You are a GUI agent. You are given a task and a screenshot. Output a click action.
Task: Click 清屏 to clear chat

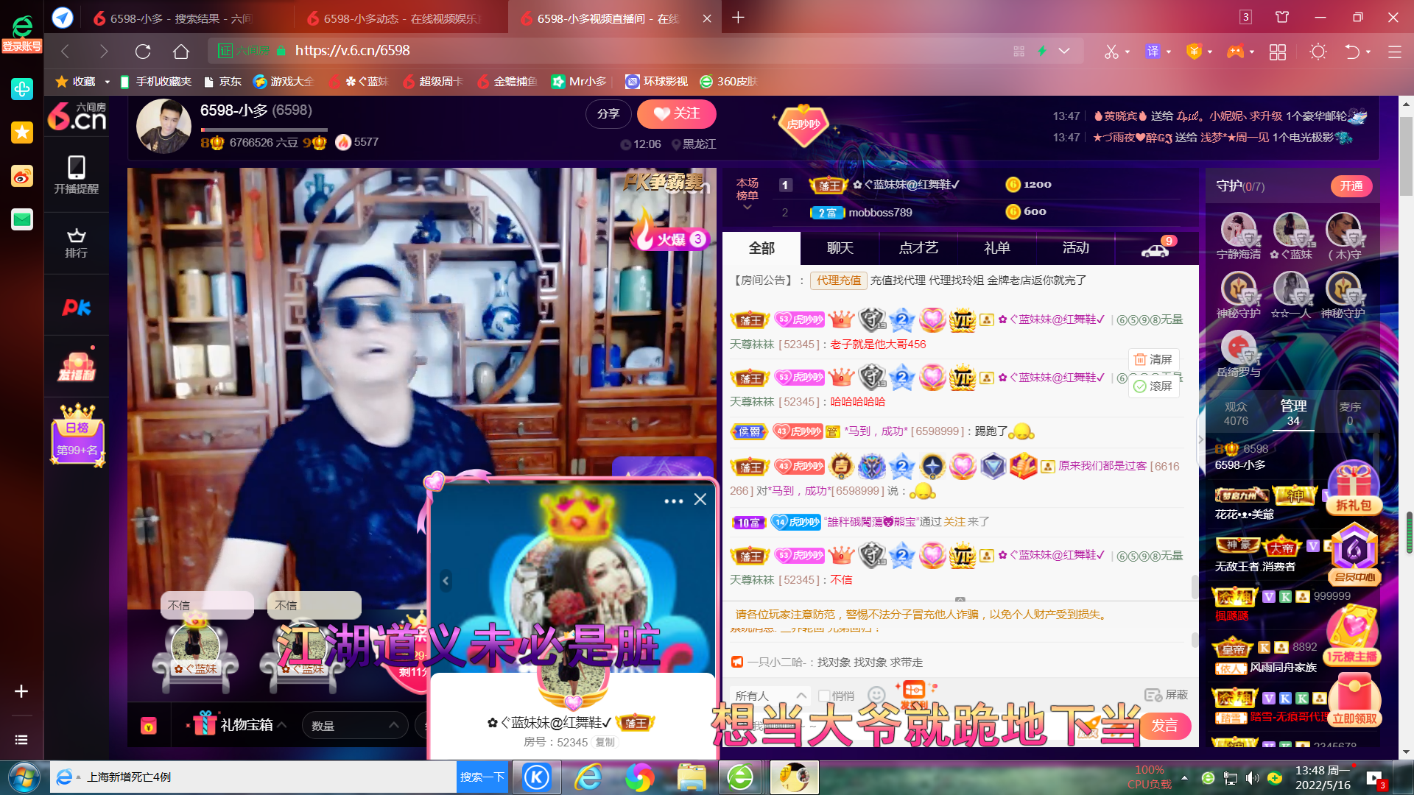click(1153, 359)
